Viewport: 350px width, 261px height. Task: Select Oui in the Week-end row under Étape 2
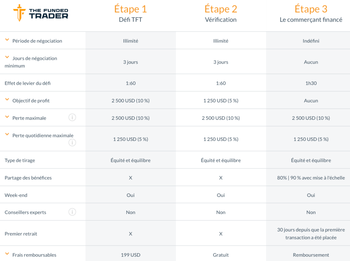point(220,195)
